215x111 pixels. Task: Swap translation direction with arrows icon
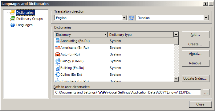(131, 18)
